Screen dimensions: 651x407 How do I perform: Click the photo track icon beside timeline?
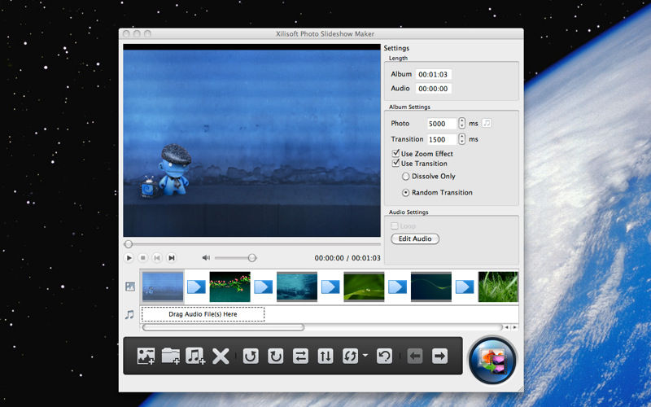(x=130, y=287)
